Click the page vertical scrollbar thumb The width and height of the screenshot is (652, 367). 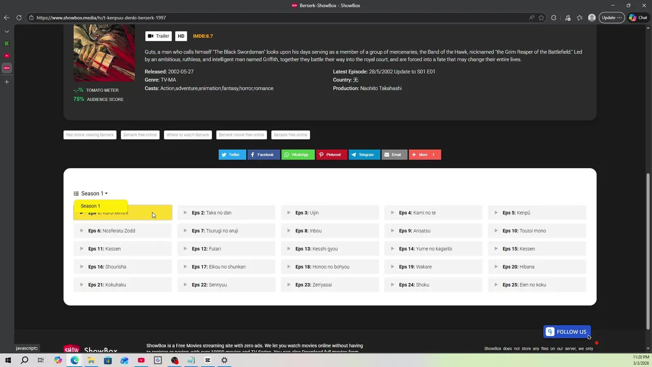click(648, 252)
